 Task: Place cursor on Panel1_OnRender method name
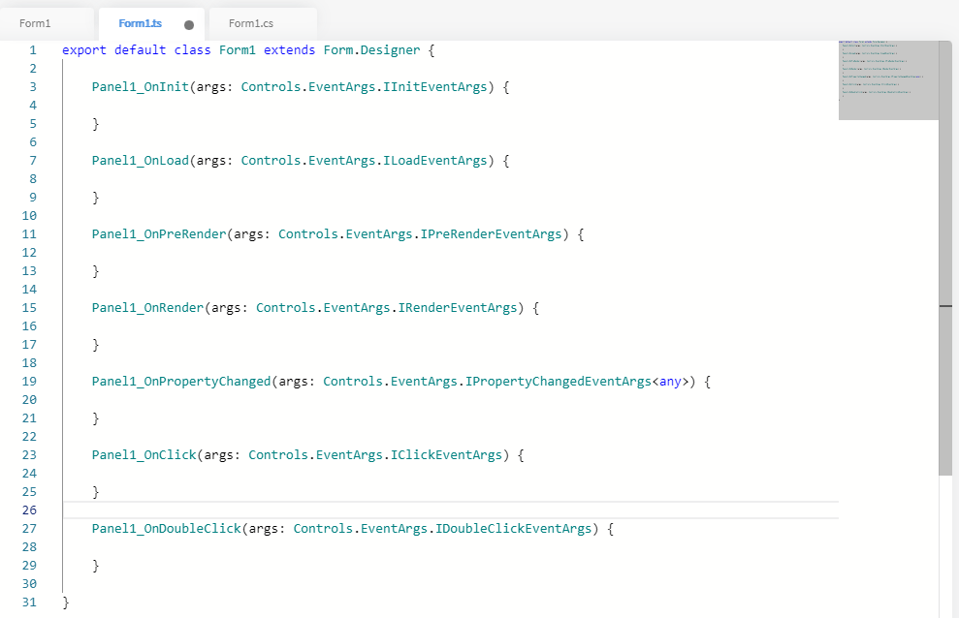(x=147, y=308)
